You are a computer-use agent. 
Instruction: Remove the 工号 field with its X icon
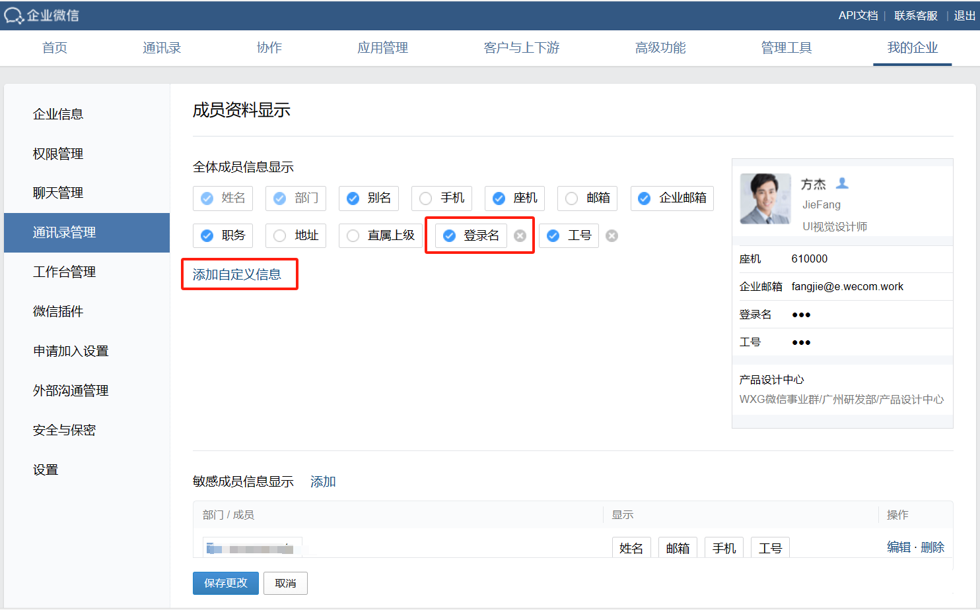612,236
